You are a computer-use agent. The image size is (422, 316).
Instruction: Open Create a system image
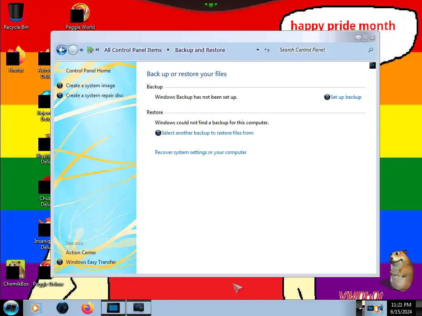click(x=90, y=86)
